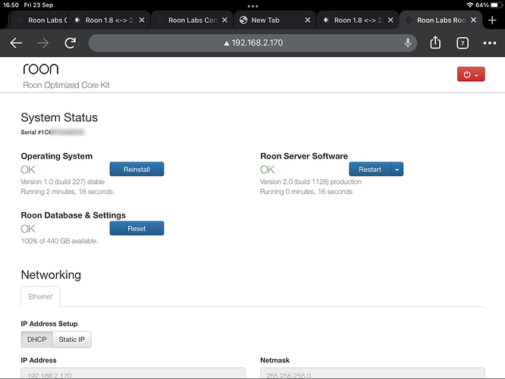Click the forward navigation arrow
Screen dimensions: 505x379
42,42
